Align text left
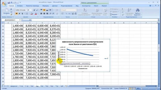 (41, 13)
